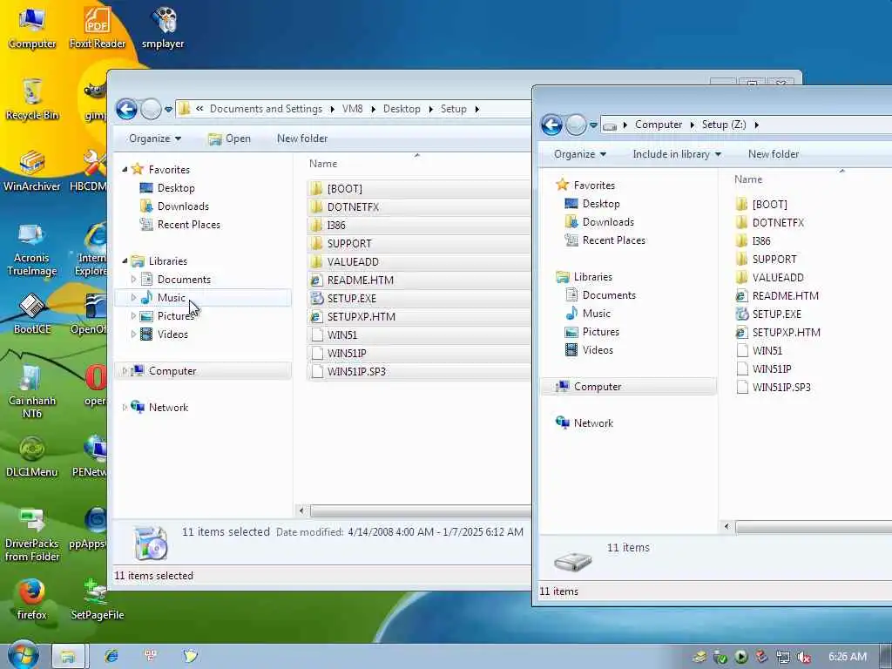
Task: Go back in the Setup (Z:) window
Action: (551, 125)
